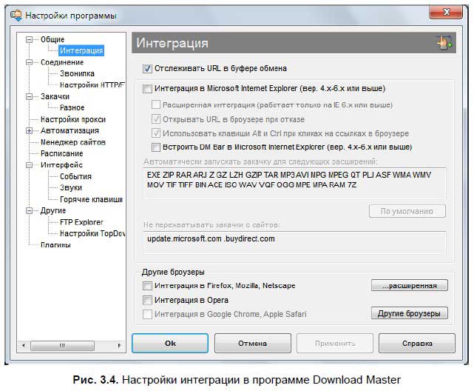Viewport: 474px width, 391px height.
Task: Click the Download Master title bar icon
Action: (x=16, y=15)
